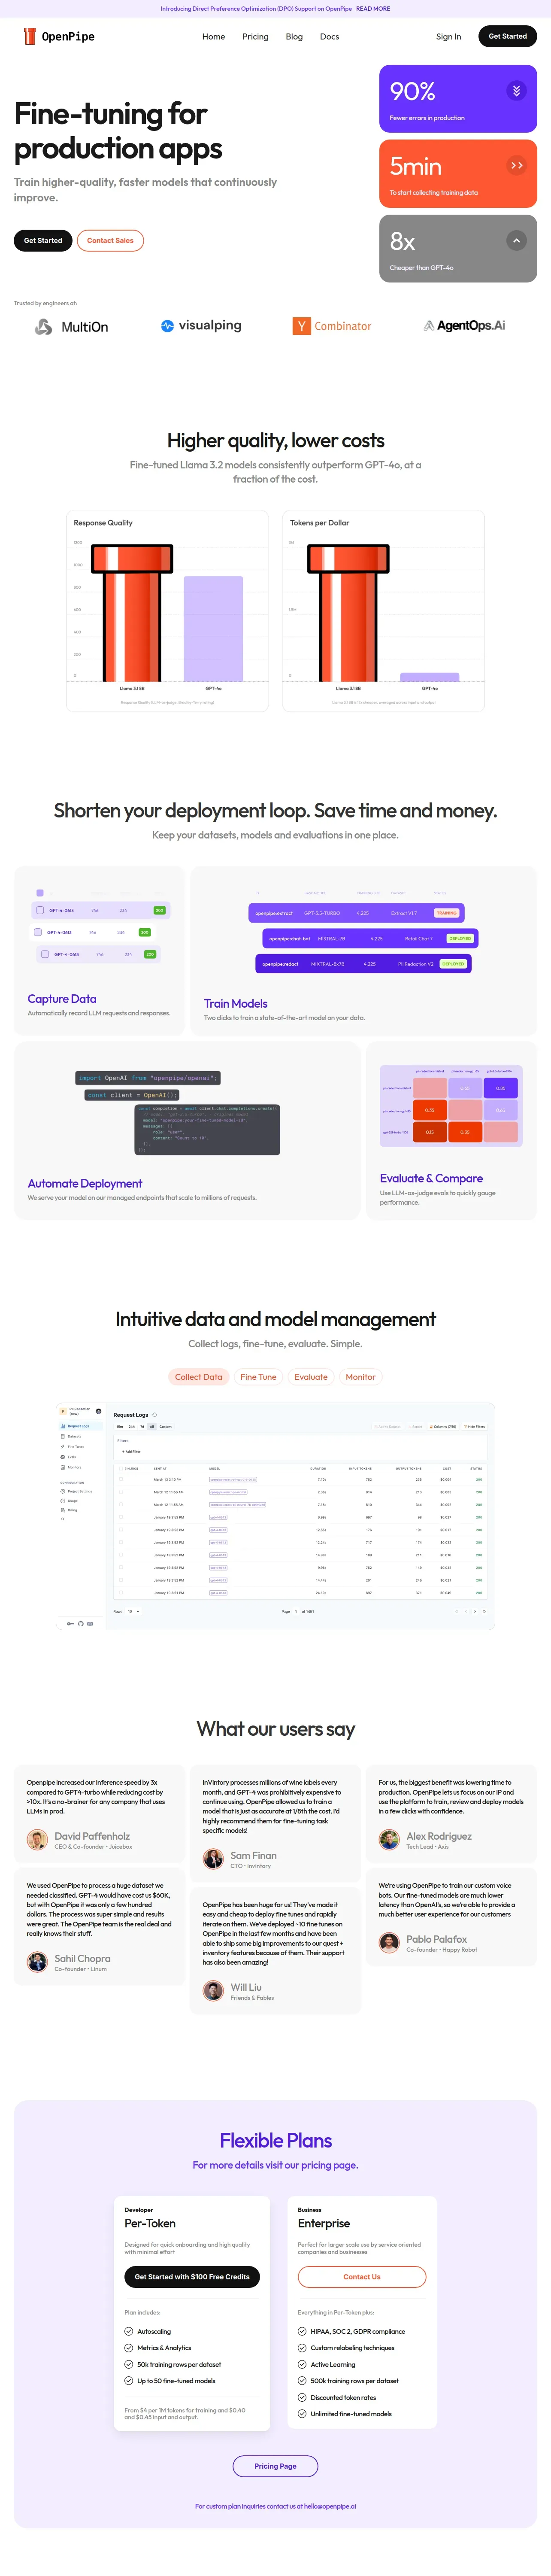Click the AgentOps.Ai logo
The height and width of the screenshot is (2576, 551).
[x=464, y=325]
